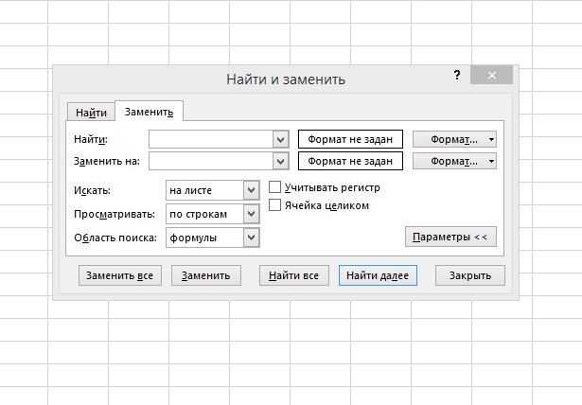The height and width of the screenshot is (405, 582).
Task: Enable the Учитывать регистр checkbox
Action: click(276, 187)
